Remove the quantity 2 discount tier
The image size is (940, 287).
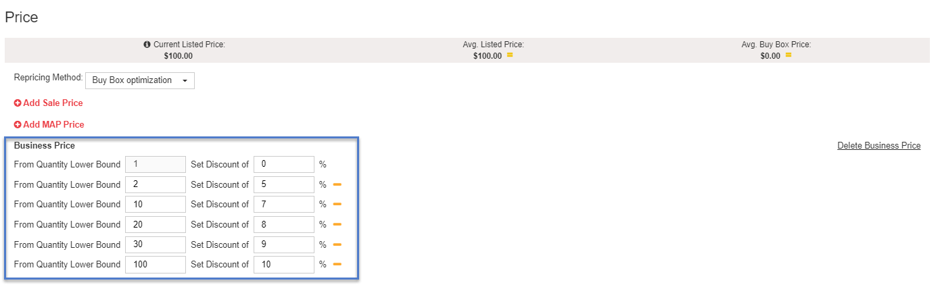click(337, 184)
